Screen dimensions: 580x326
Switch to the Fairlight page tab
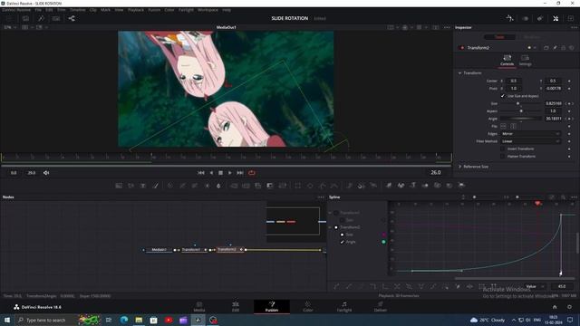click(344, 307)
